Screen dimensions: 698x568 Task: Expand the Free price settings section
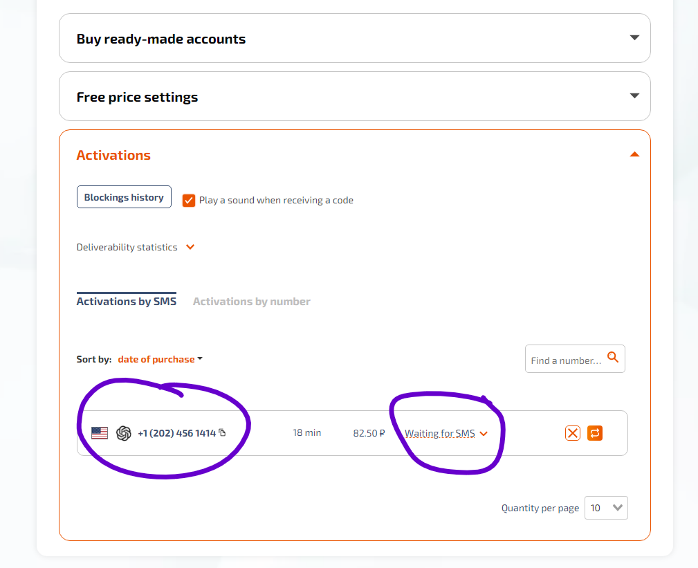pos(634,96)
